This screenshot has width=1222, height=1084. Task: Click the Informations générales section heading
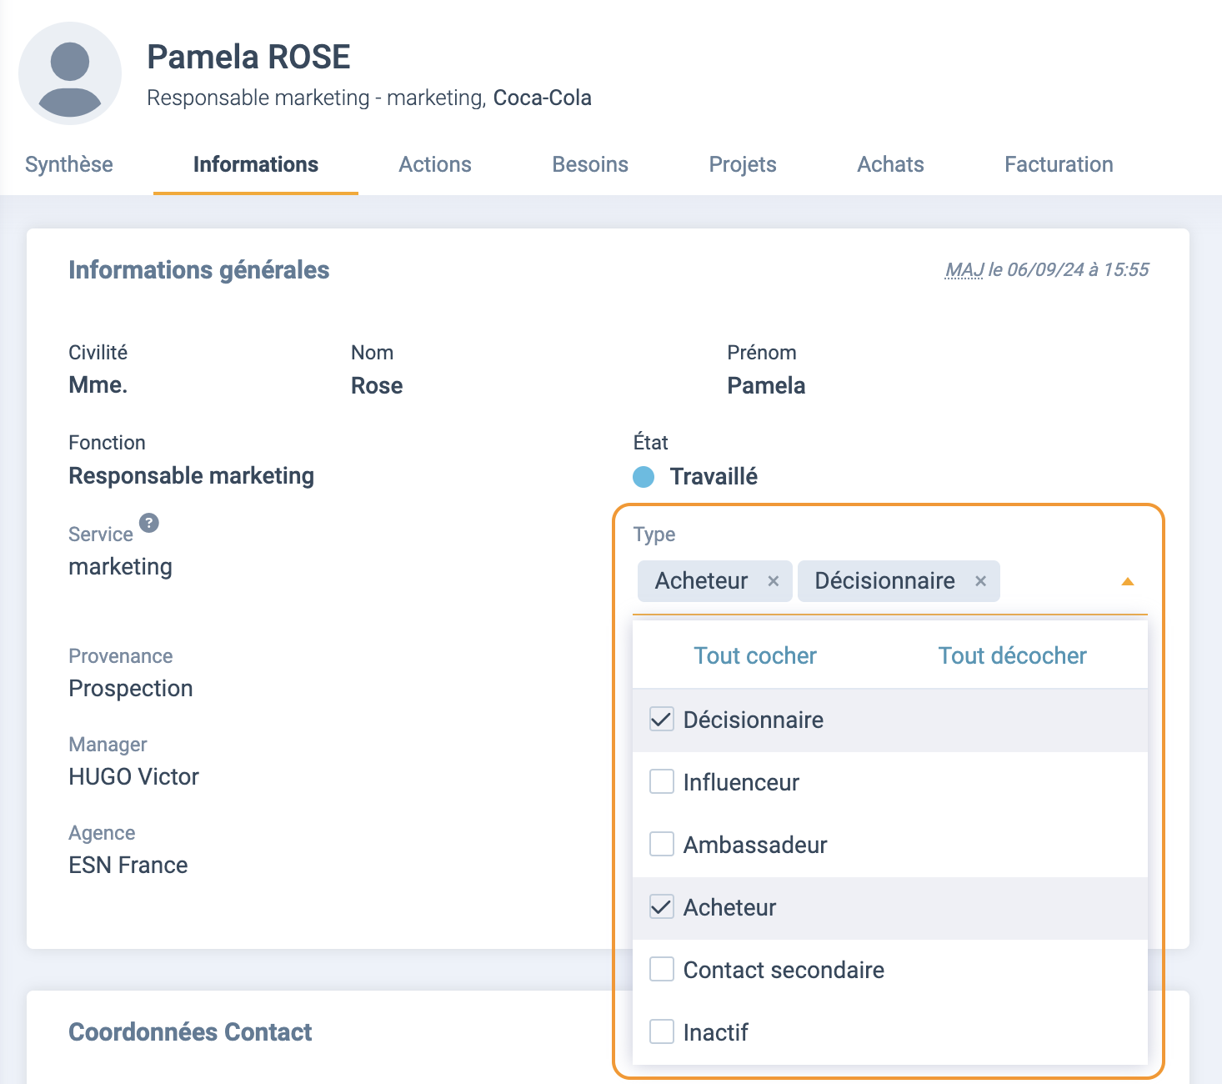pyautogui.click(x=199, y=270)
